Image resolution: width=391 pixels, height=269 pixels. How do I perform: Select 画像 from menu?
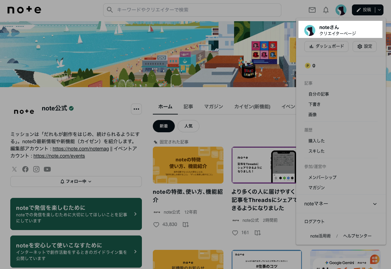click(313, 115)
